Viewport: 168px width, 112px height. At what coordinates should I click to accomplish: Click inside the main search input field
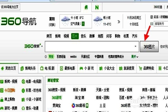tap(92, 46)
